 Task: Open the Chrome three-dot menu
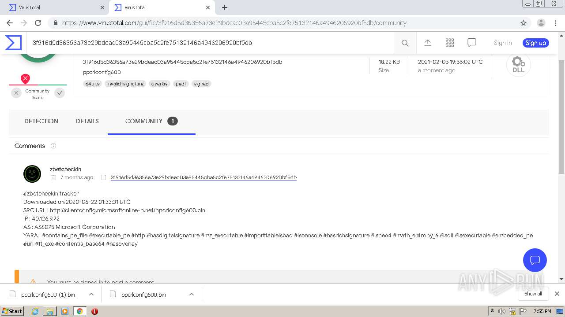[x=555, y=23]
